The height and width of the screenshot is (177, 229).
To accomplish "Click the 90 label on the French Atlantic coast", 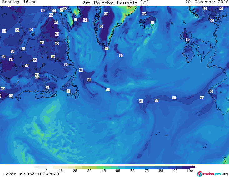I will tap(211, 91).
